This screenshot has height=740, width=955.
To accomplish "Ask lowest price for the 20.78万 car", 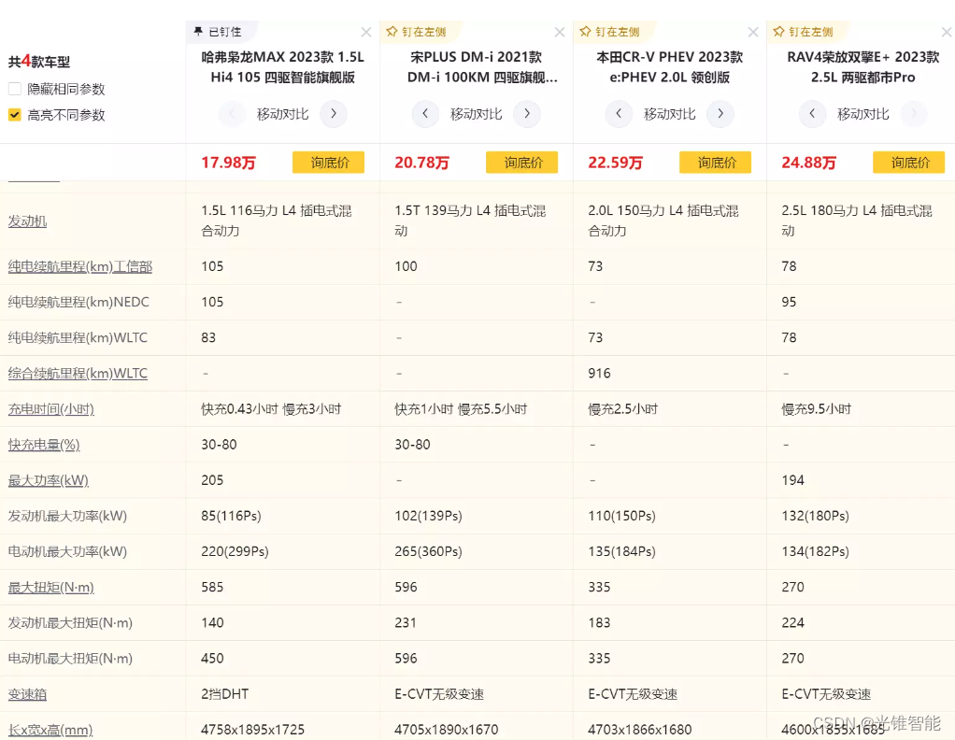I will click(522, 163).
